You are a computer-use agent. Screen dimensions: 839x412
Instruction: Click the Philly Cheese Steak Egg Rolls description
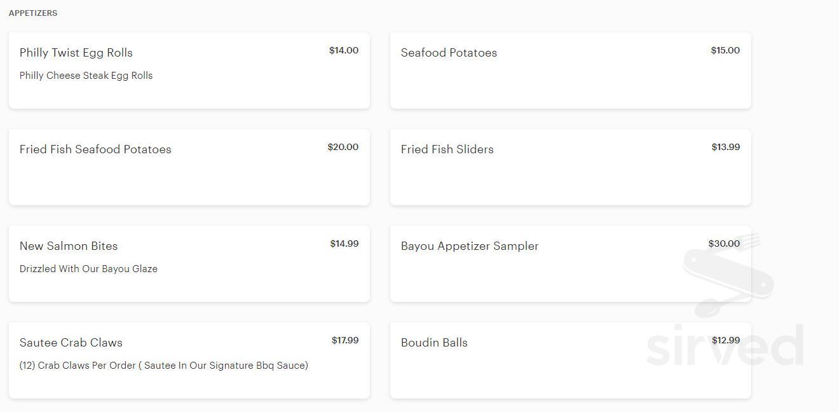tap(86, 75)
